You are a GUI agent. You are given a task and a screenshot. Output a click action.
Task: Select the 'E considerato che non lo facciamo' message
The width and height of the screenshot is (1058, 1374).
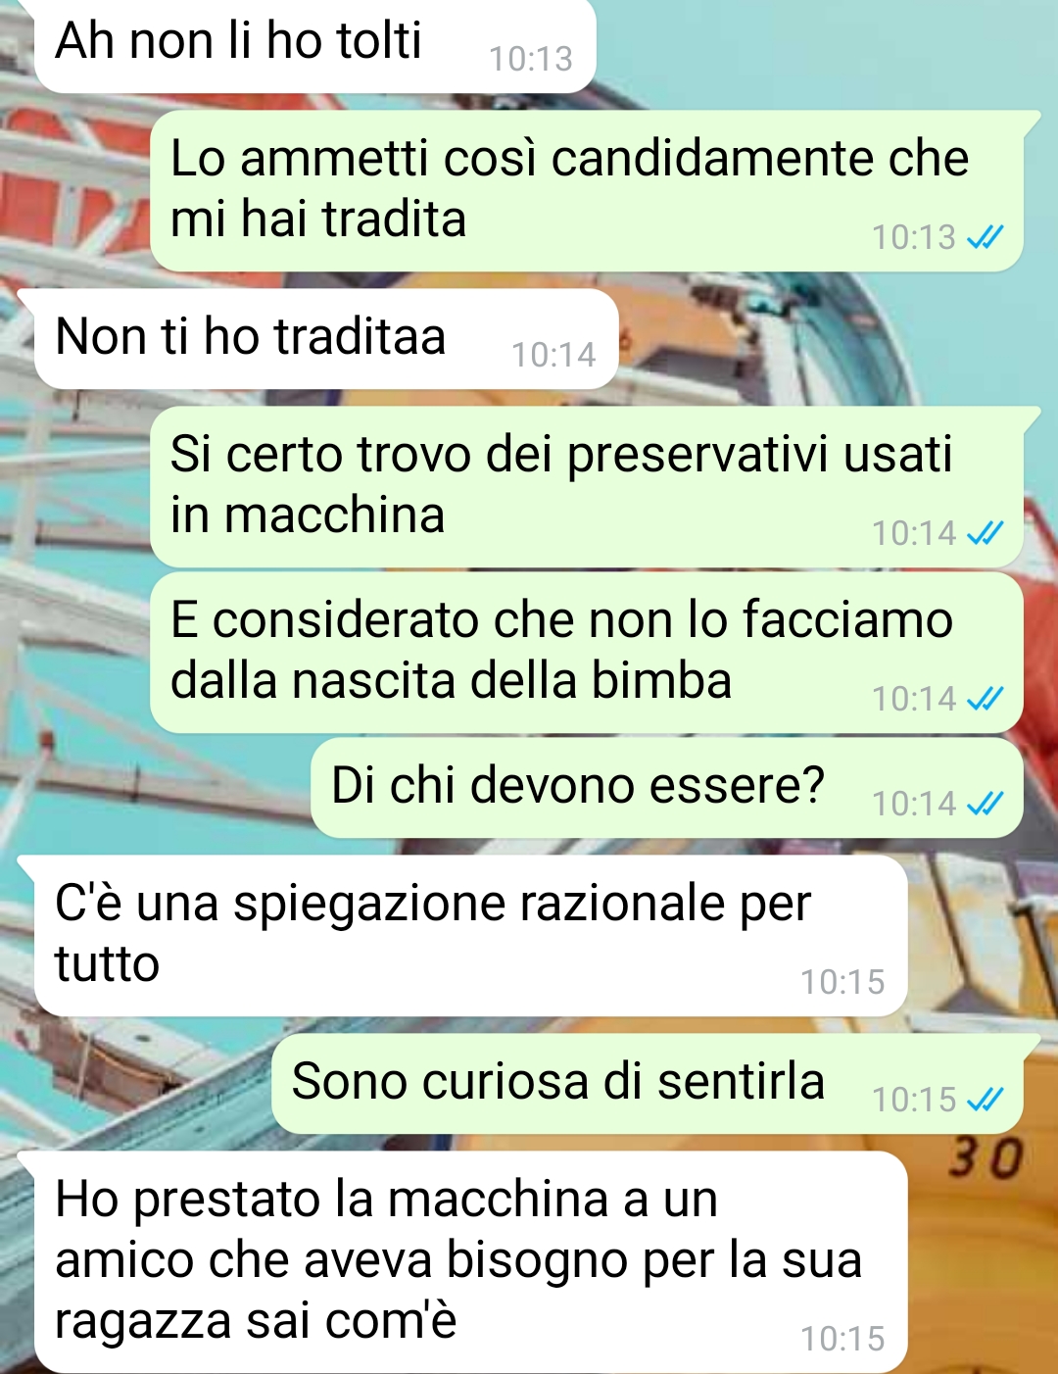[x=586, y=652]
